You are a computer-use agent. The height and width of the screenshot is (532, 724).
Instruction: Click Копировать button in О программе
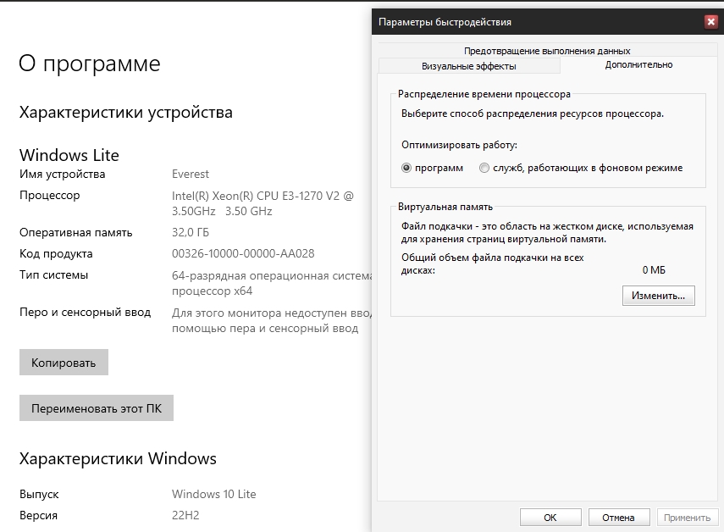(64, 363)
